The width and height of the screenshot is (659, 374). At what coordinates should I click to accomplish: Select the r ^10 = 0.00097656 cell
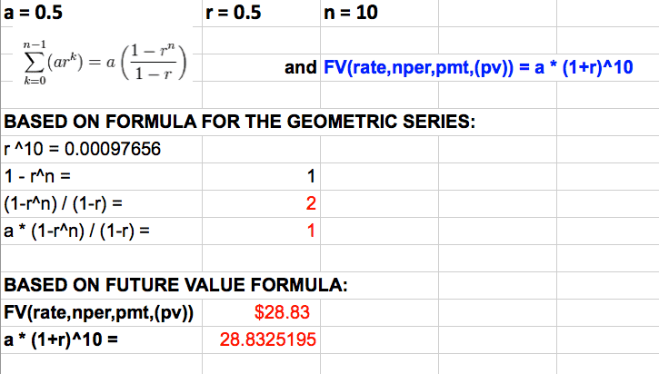pyautogui.click(x=83, y=150)
